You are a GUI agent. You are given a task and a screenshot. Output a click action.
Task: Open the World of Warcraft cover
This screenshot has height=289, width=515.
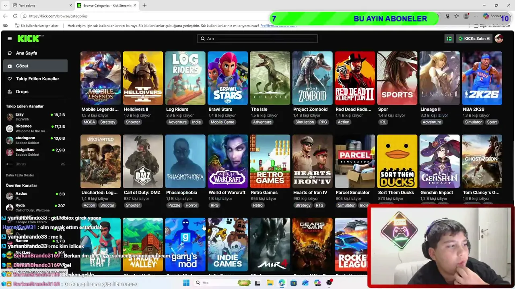point(228,161)
